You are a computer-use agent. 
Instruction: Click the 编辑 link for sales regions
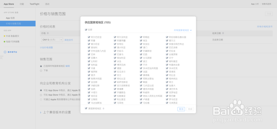(68, 66)
